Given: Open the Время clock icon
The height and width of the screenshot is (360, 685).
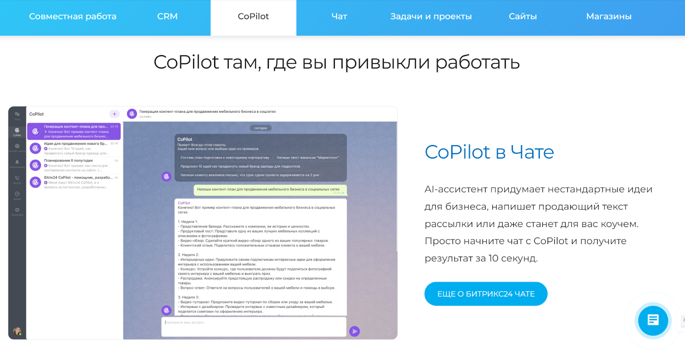Looking at the screenshot, I should 17,195.
